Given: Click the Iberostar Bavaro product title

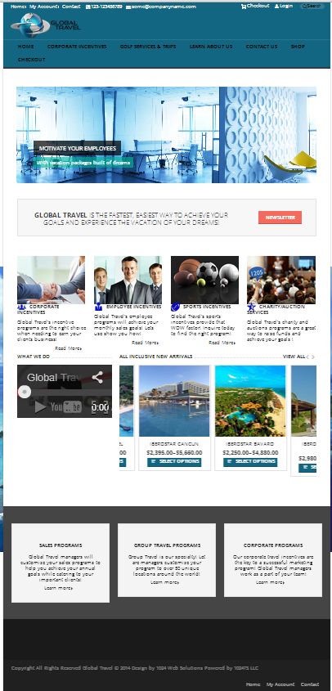Looking at the screenshot, I should [250, 444].
